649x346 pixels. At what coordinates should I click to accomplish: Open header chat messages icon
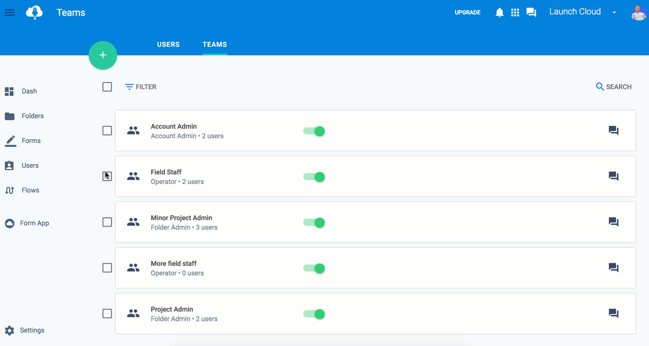531,12
